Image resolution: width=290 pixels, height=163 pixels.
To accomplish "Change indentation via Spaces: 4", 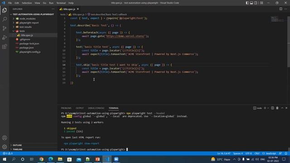I will coord(238,153).
